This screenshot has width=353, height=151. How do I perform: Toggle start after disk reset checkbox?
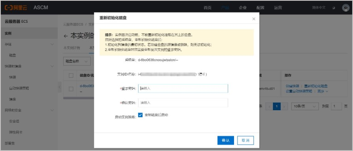pyautogui.click(x=140, y=115)
